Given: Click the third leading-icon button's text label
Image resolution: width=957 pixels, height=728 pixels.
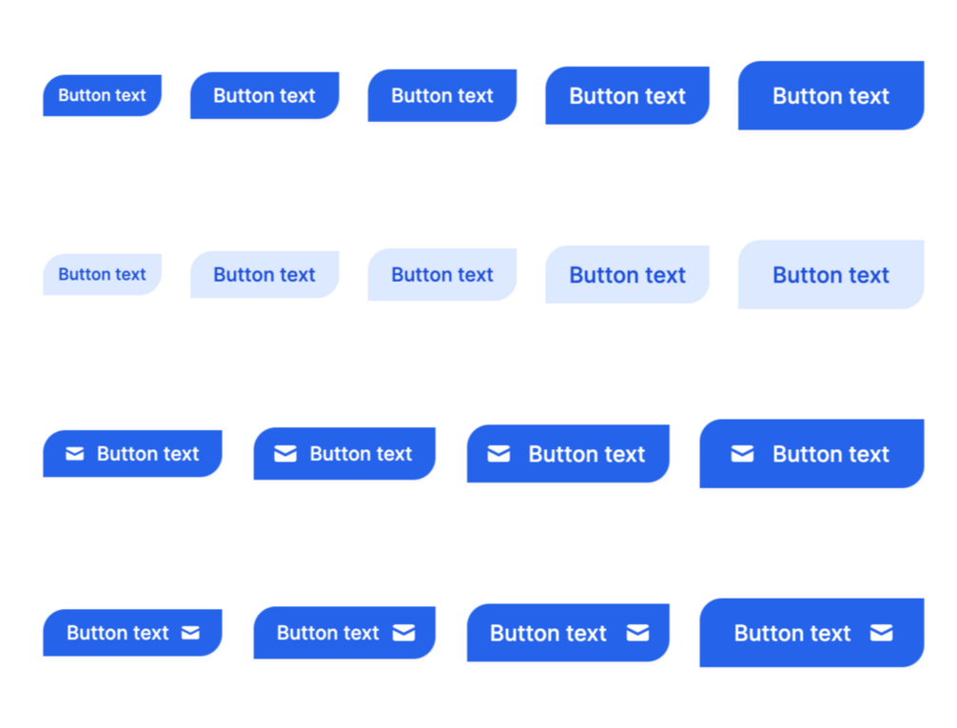Looking at the screenshot, I should [x=585, y=454].
